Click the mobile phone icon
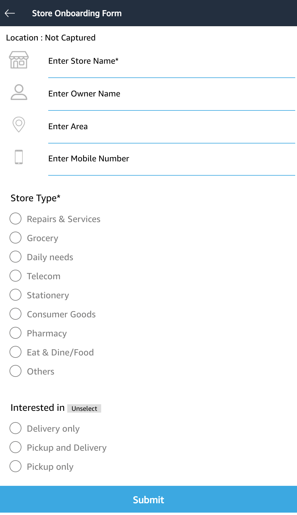 point(19,157)
